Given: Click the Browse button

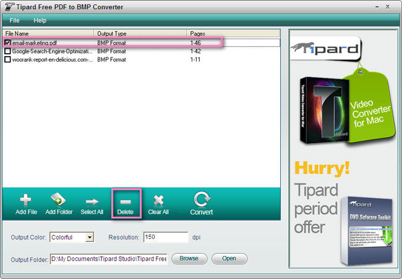Looking at the screenshot, I should (x=189, y=259).
